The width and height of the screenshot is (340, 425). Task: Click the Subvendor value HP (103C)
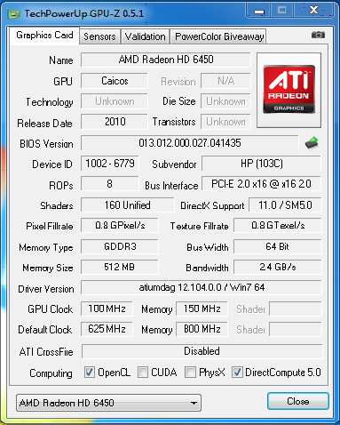[262, 164]
